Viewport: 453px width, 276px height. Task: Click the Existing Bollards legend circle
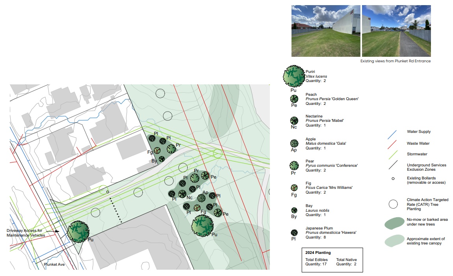pyautogui.click(x=393, y=179)
